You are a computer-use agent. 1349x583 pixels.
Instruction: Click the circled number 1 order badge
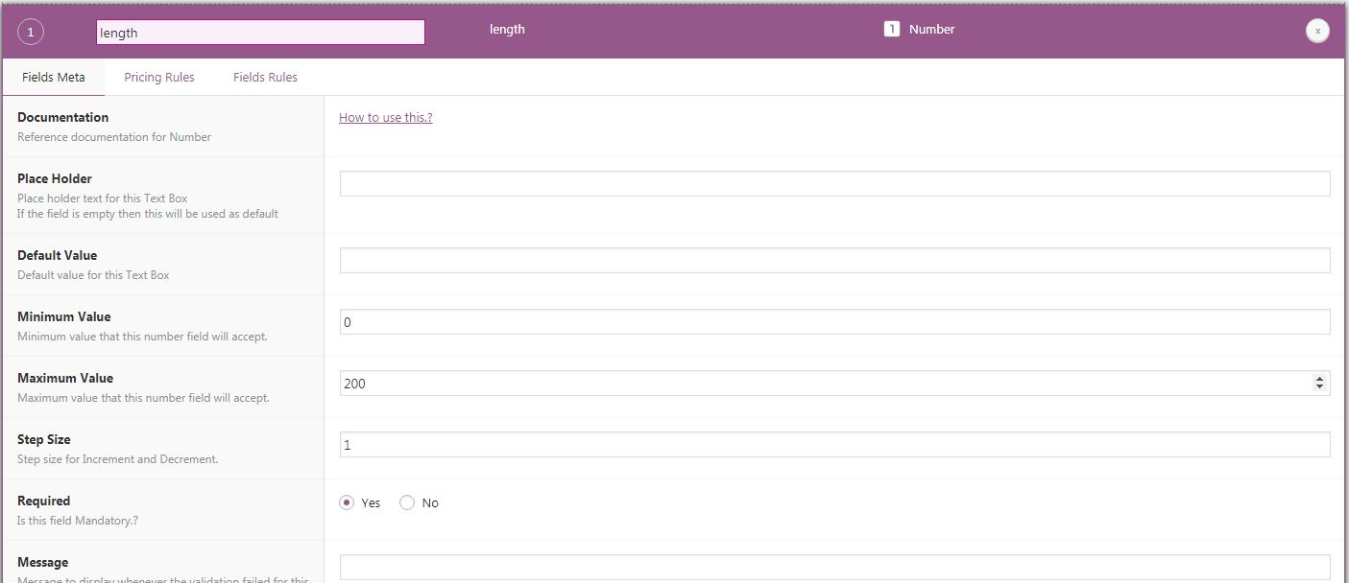[31, 33]
